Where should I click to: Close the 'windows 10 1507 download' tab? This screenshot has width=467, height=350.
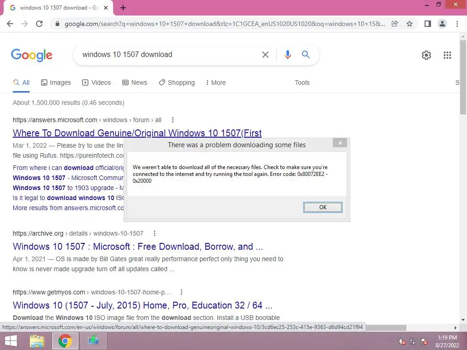point(106,8)
